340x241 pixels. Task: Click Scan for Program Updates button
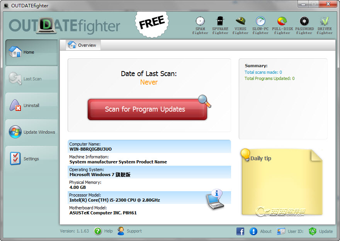point(148,109)
